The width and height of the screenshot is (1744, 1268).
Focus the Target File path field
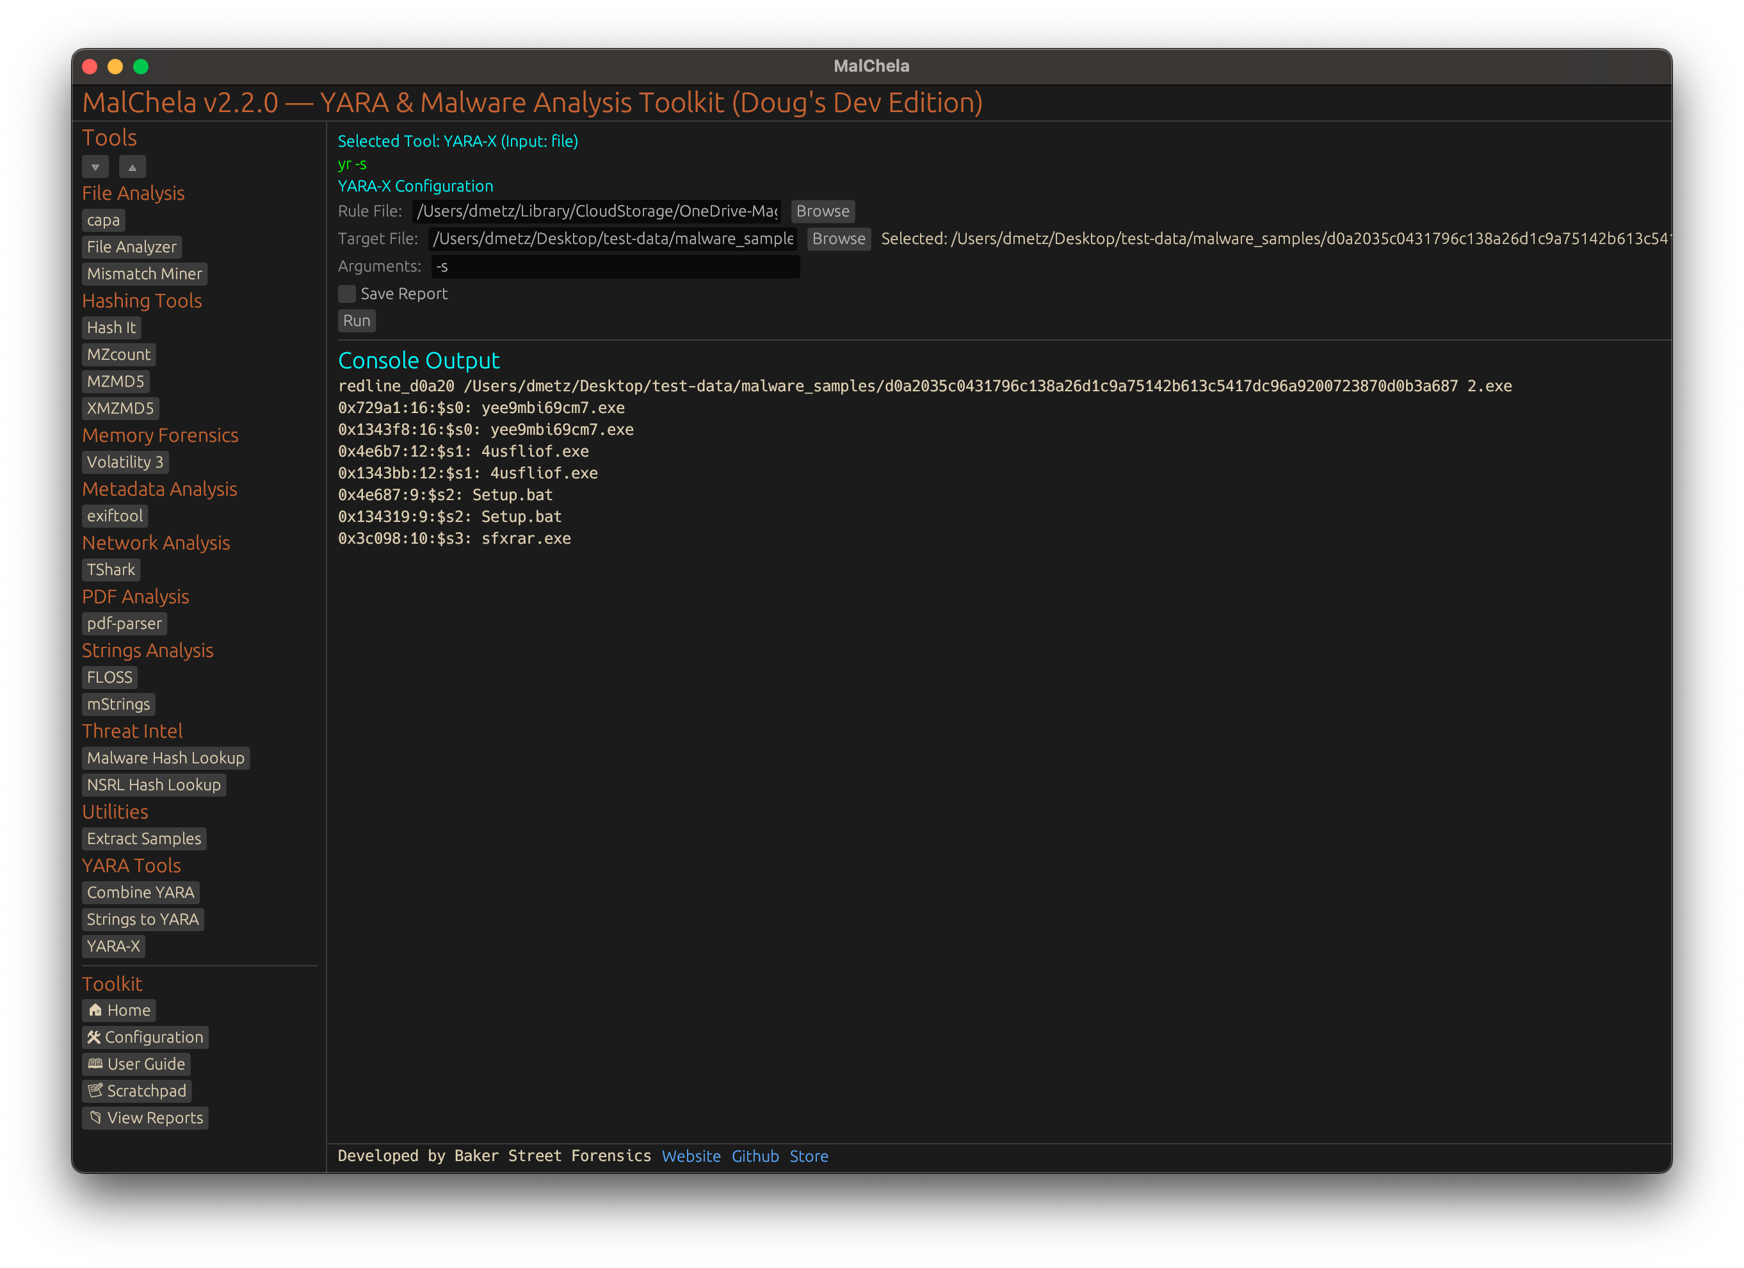click(x=613, y=239)
